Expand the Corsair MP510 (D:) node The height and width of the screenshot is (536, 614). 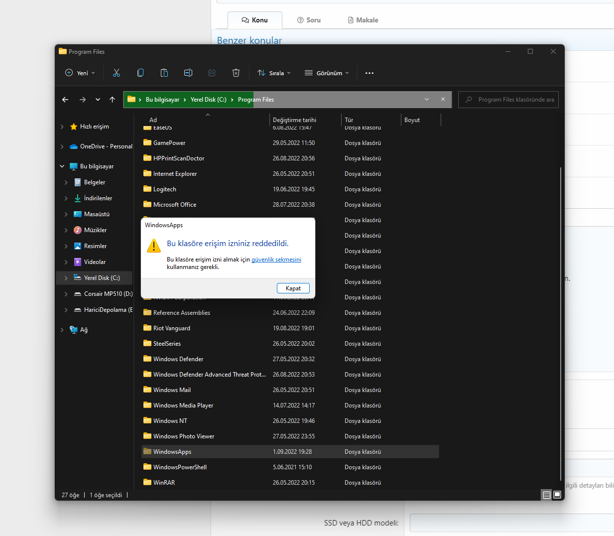coord(66,294)
